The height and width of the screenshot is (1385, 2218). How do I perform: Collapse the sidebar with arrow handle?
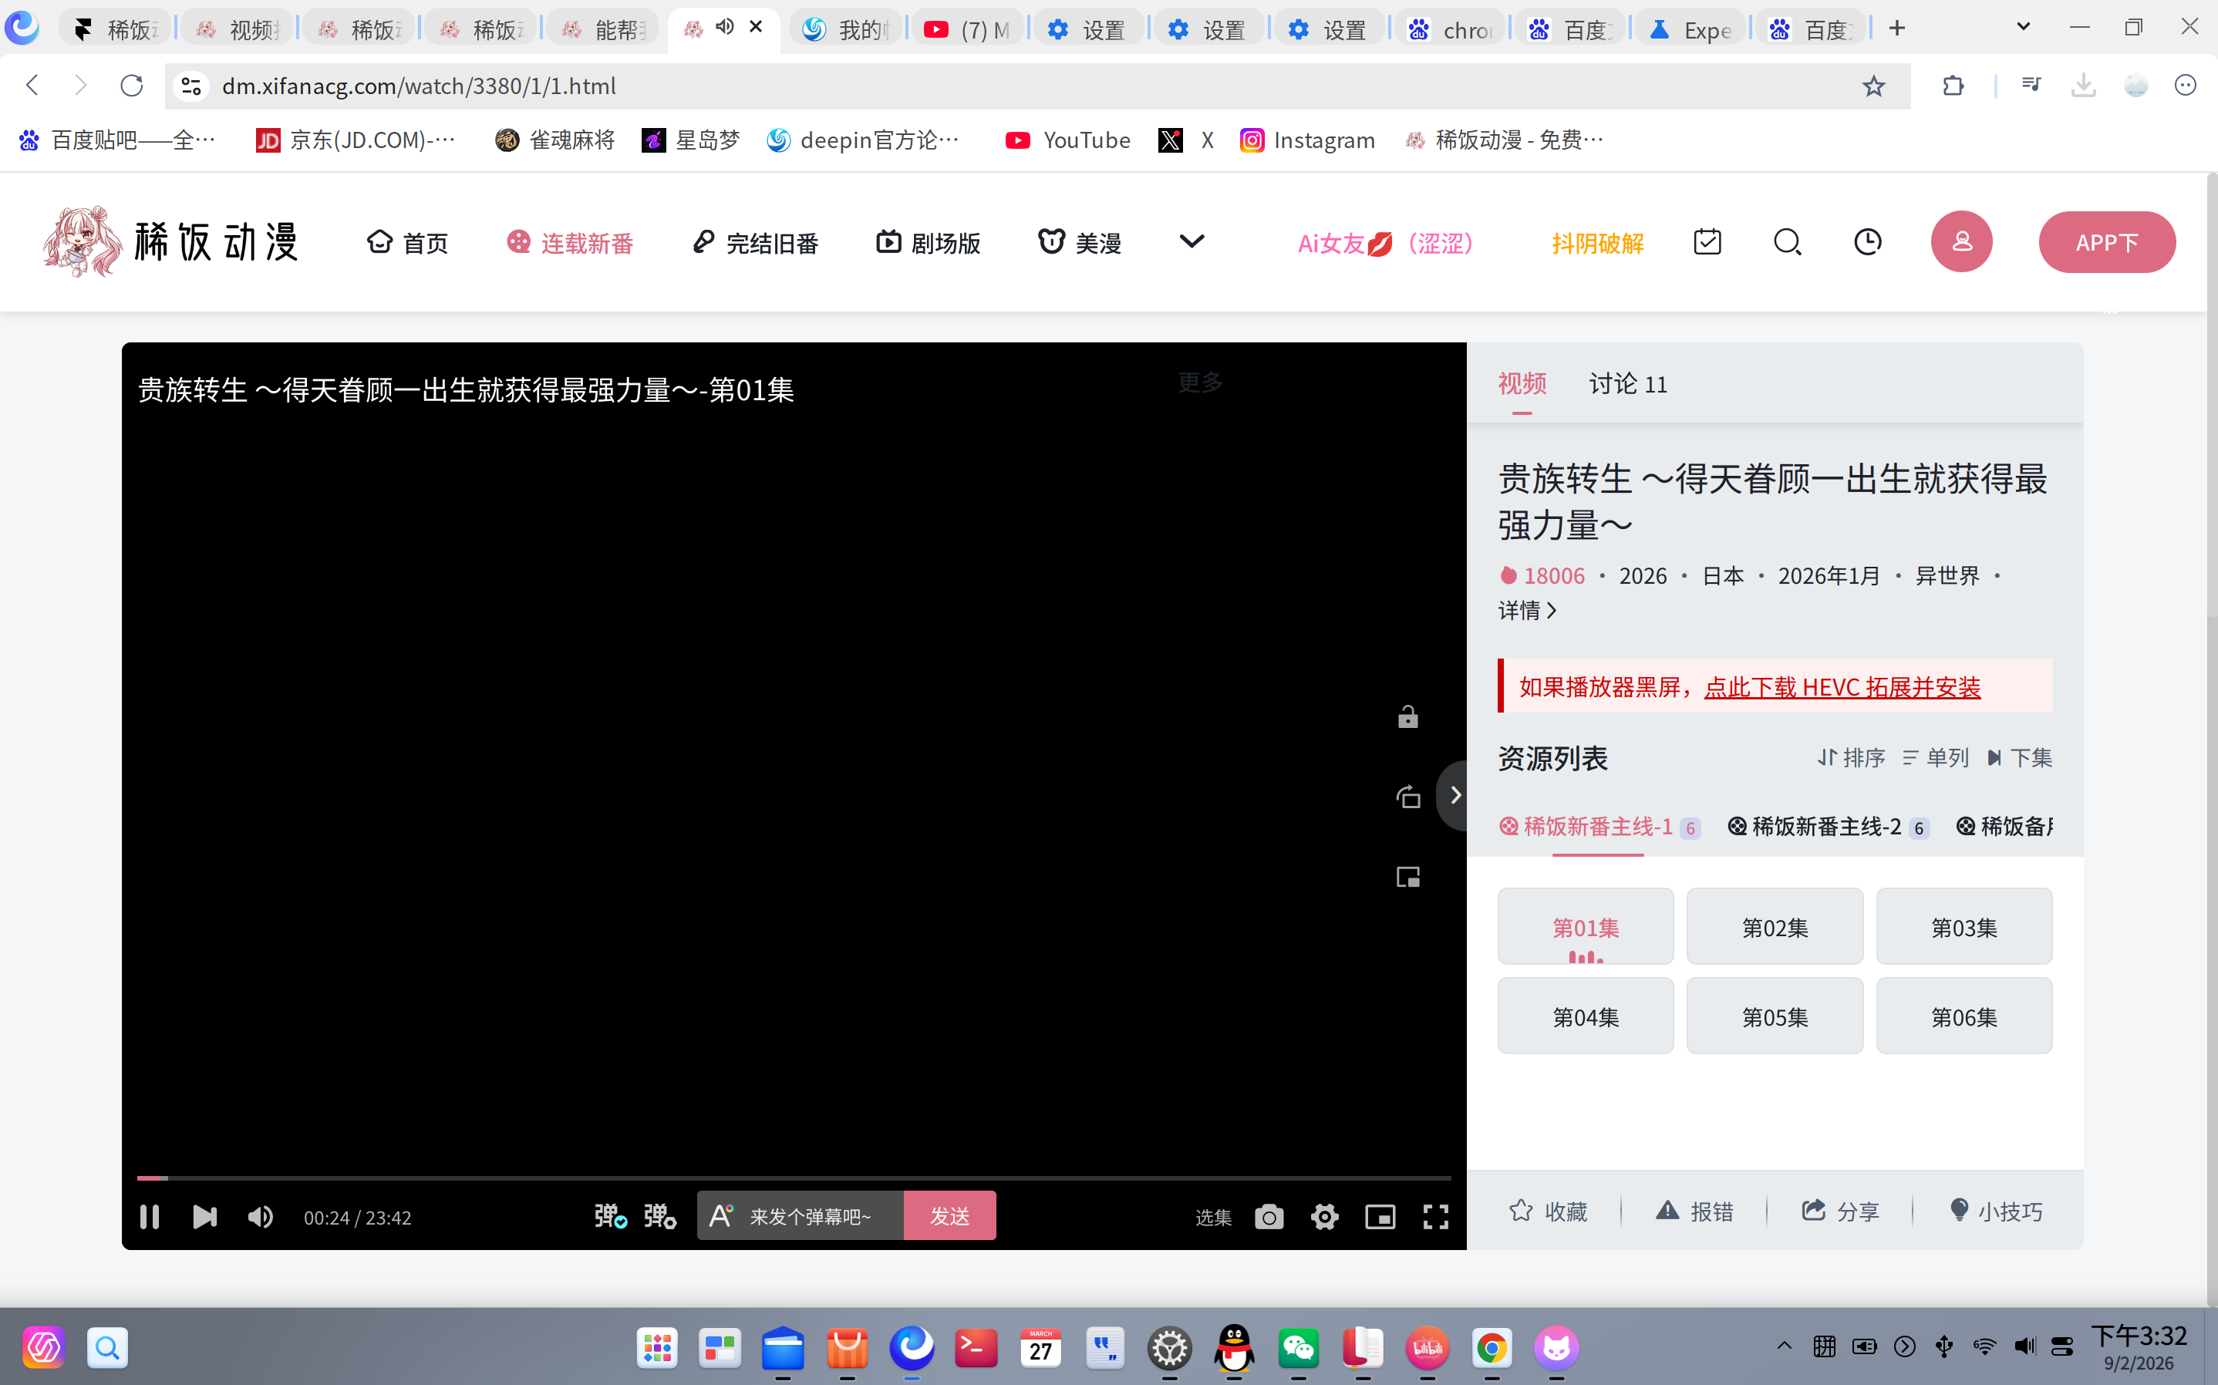(1453, 795)
